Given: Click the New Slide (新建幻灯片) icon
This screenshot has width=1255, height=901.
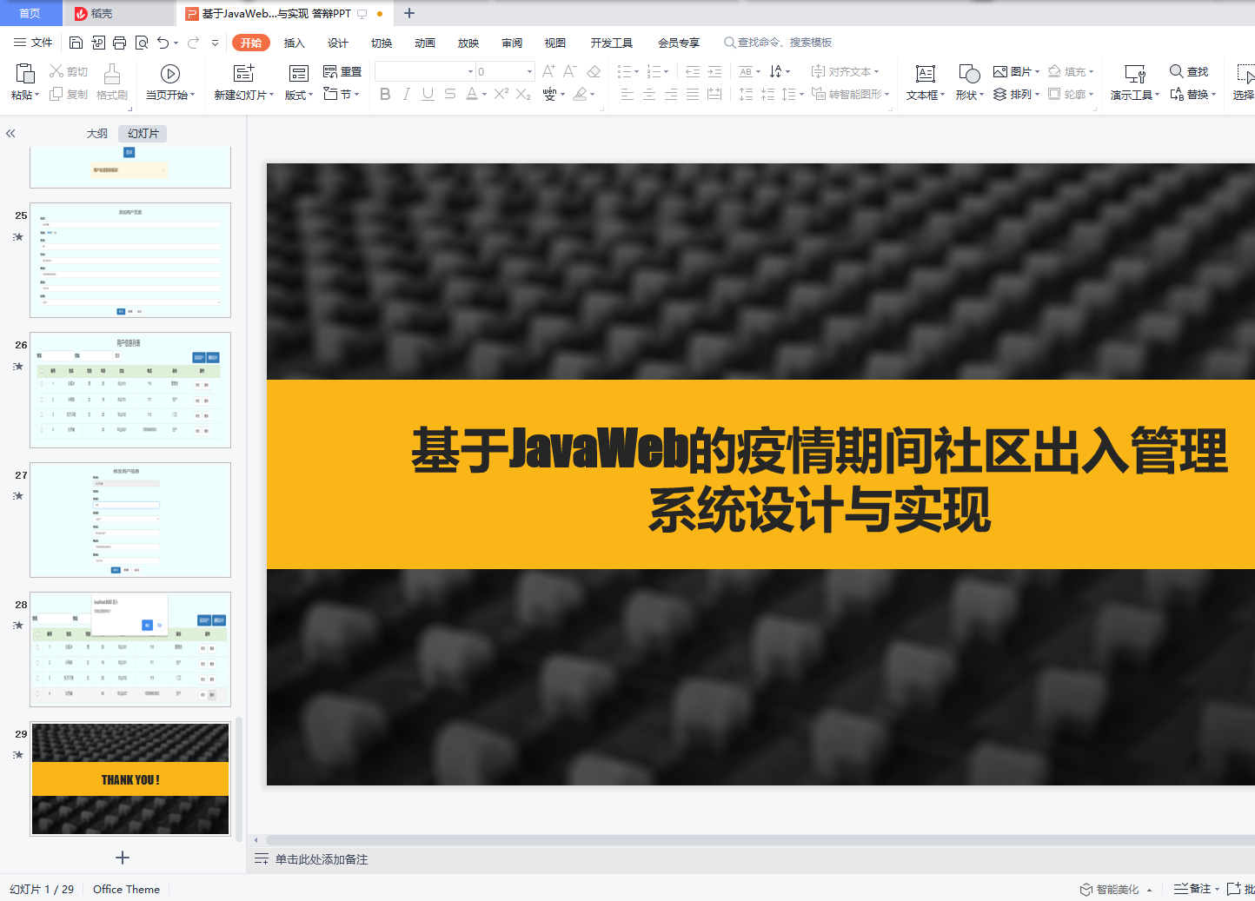Looking at the screenshot, I should coord(244,73).
